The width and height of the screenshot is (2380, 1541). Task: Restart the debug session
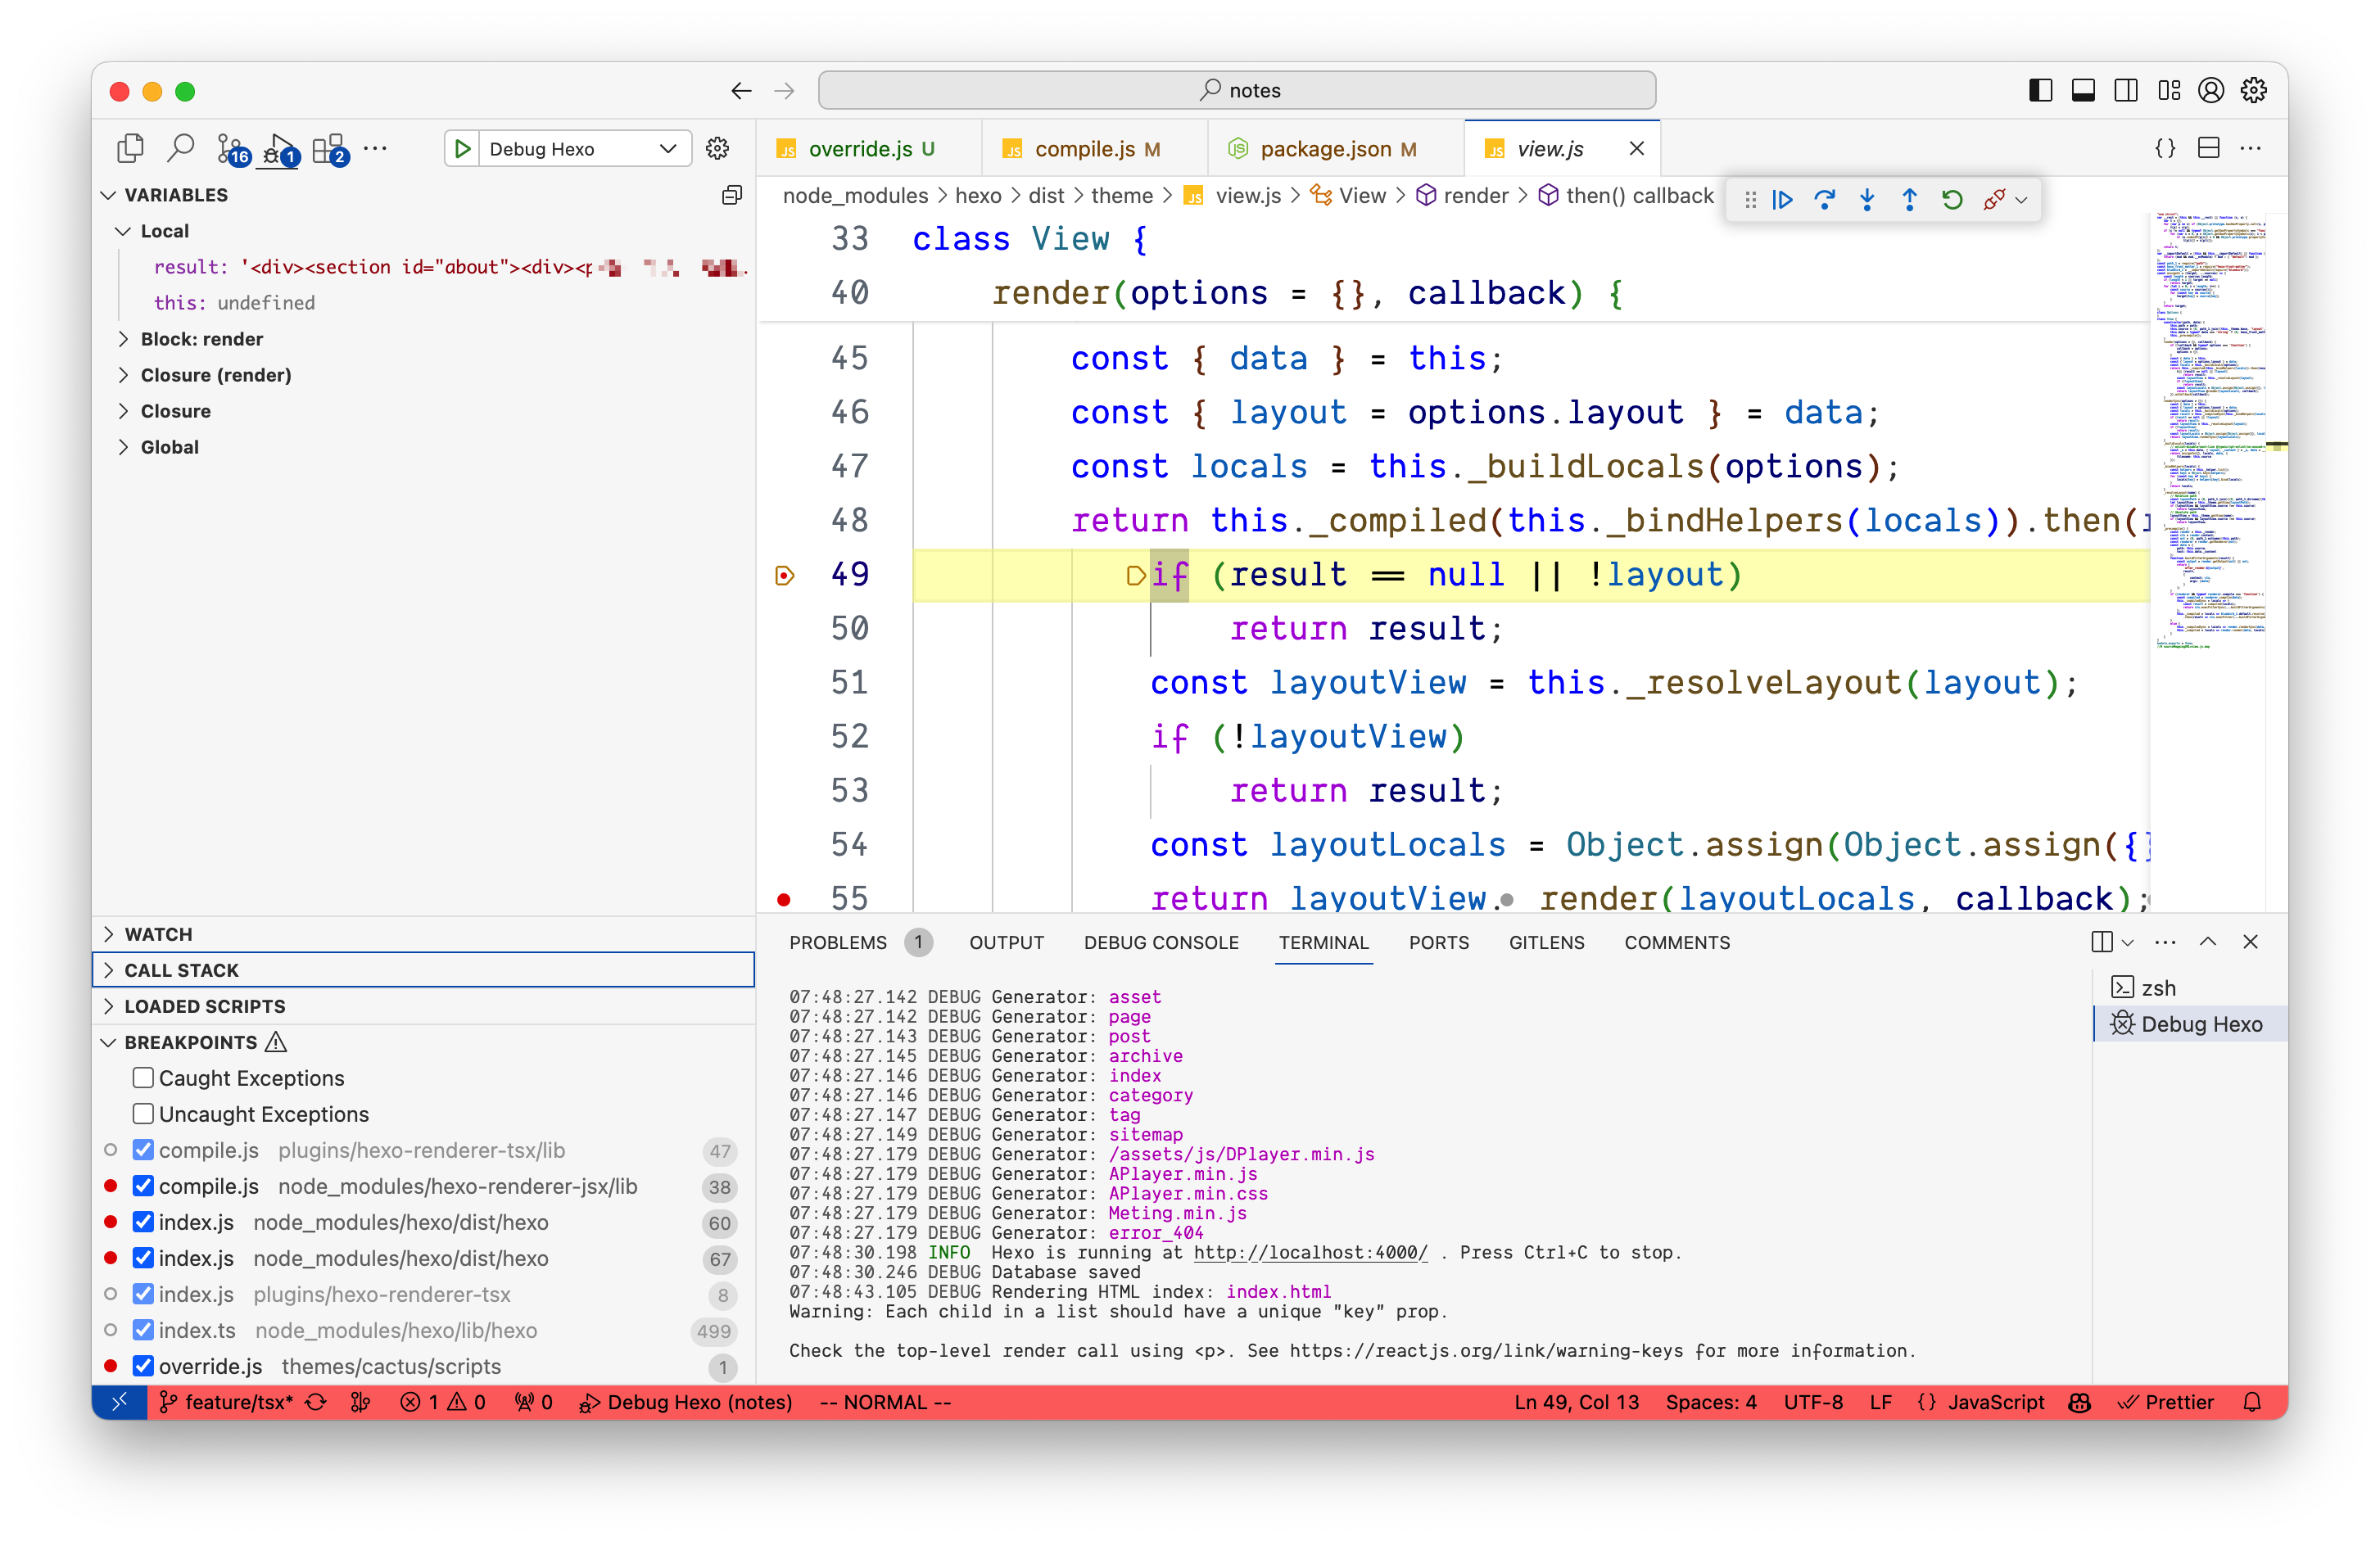click(x=1951, y=199)
